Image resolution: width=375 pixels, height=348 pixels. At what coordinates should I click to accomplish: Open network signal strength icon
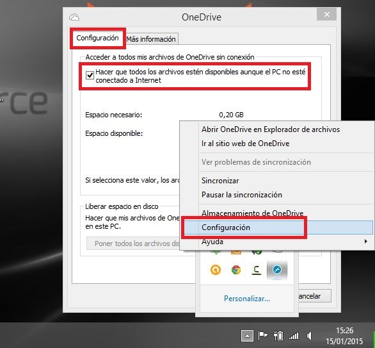tap(294, 336)
